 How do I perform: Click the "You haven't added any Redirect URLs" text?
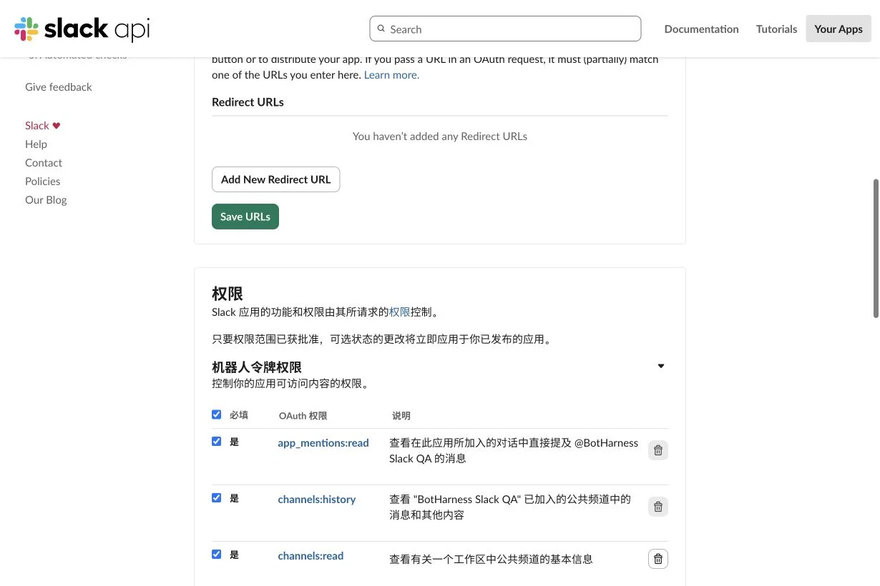(440, 136)
